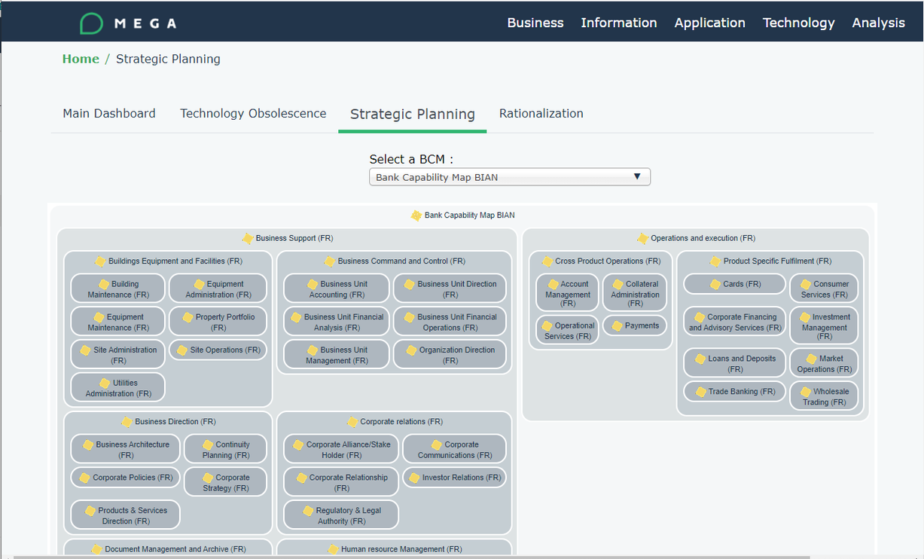Click the yellow icon beside Cards (FR)
The width and height of the screenshot is (924, 559).
pos(715,284)
